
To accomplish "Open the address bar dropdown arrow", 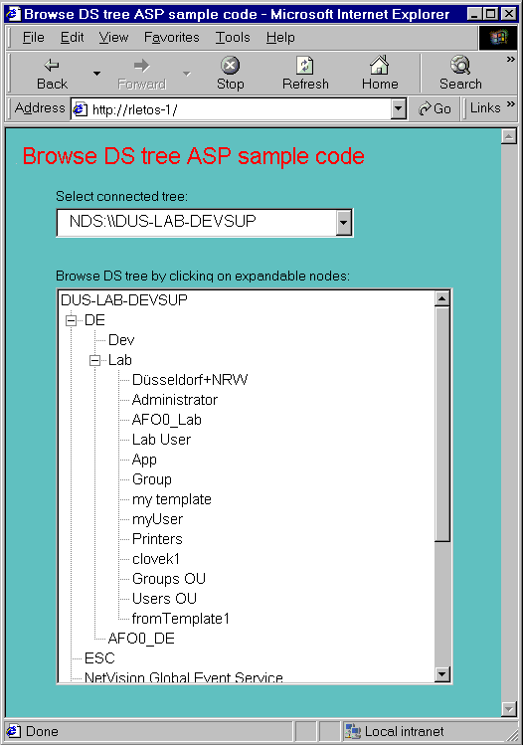I will (x=398, y=109).
